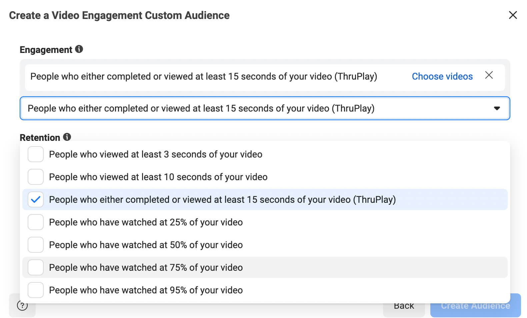Pick the "at least 3 seconds" option label

point(155,154)
